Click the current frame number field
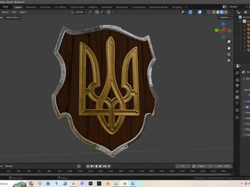Viewport: 250px width, 187px height. point(183,166)
